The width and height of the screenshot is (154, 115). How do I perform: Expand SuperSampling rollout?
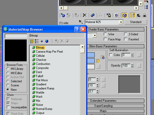pyautogui.click(x=115, y=106)
